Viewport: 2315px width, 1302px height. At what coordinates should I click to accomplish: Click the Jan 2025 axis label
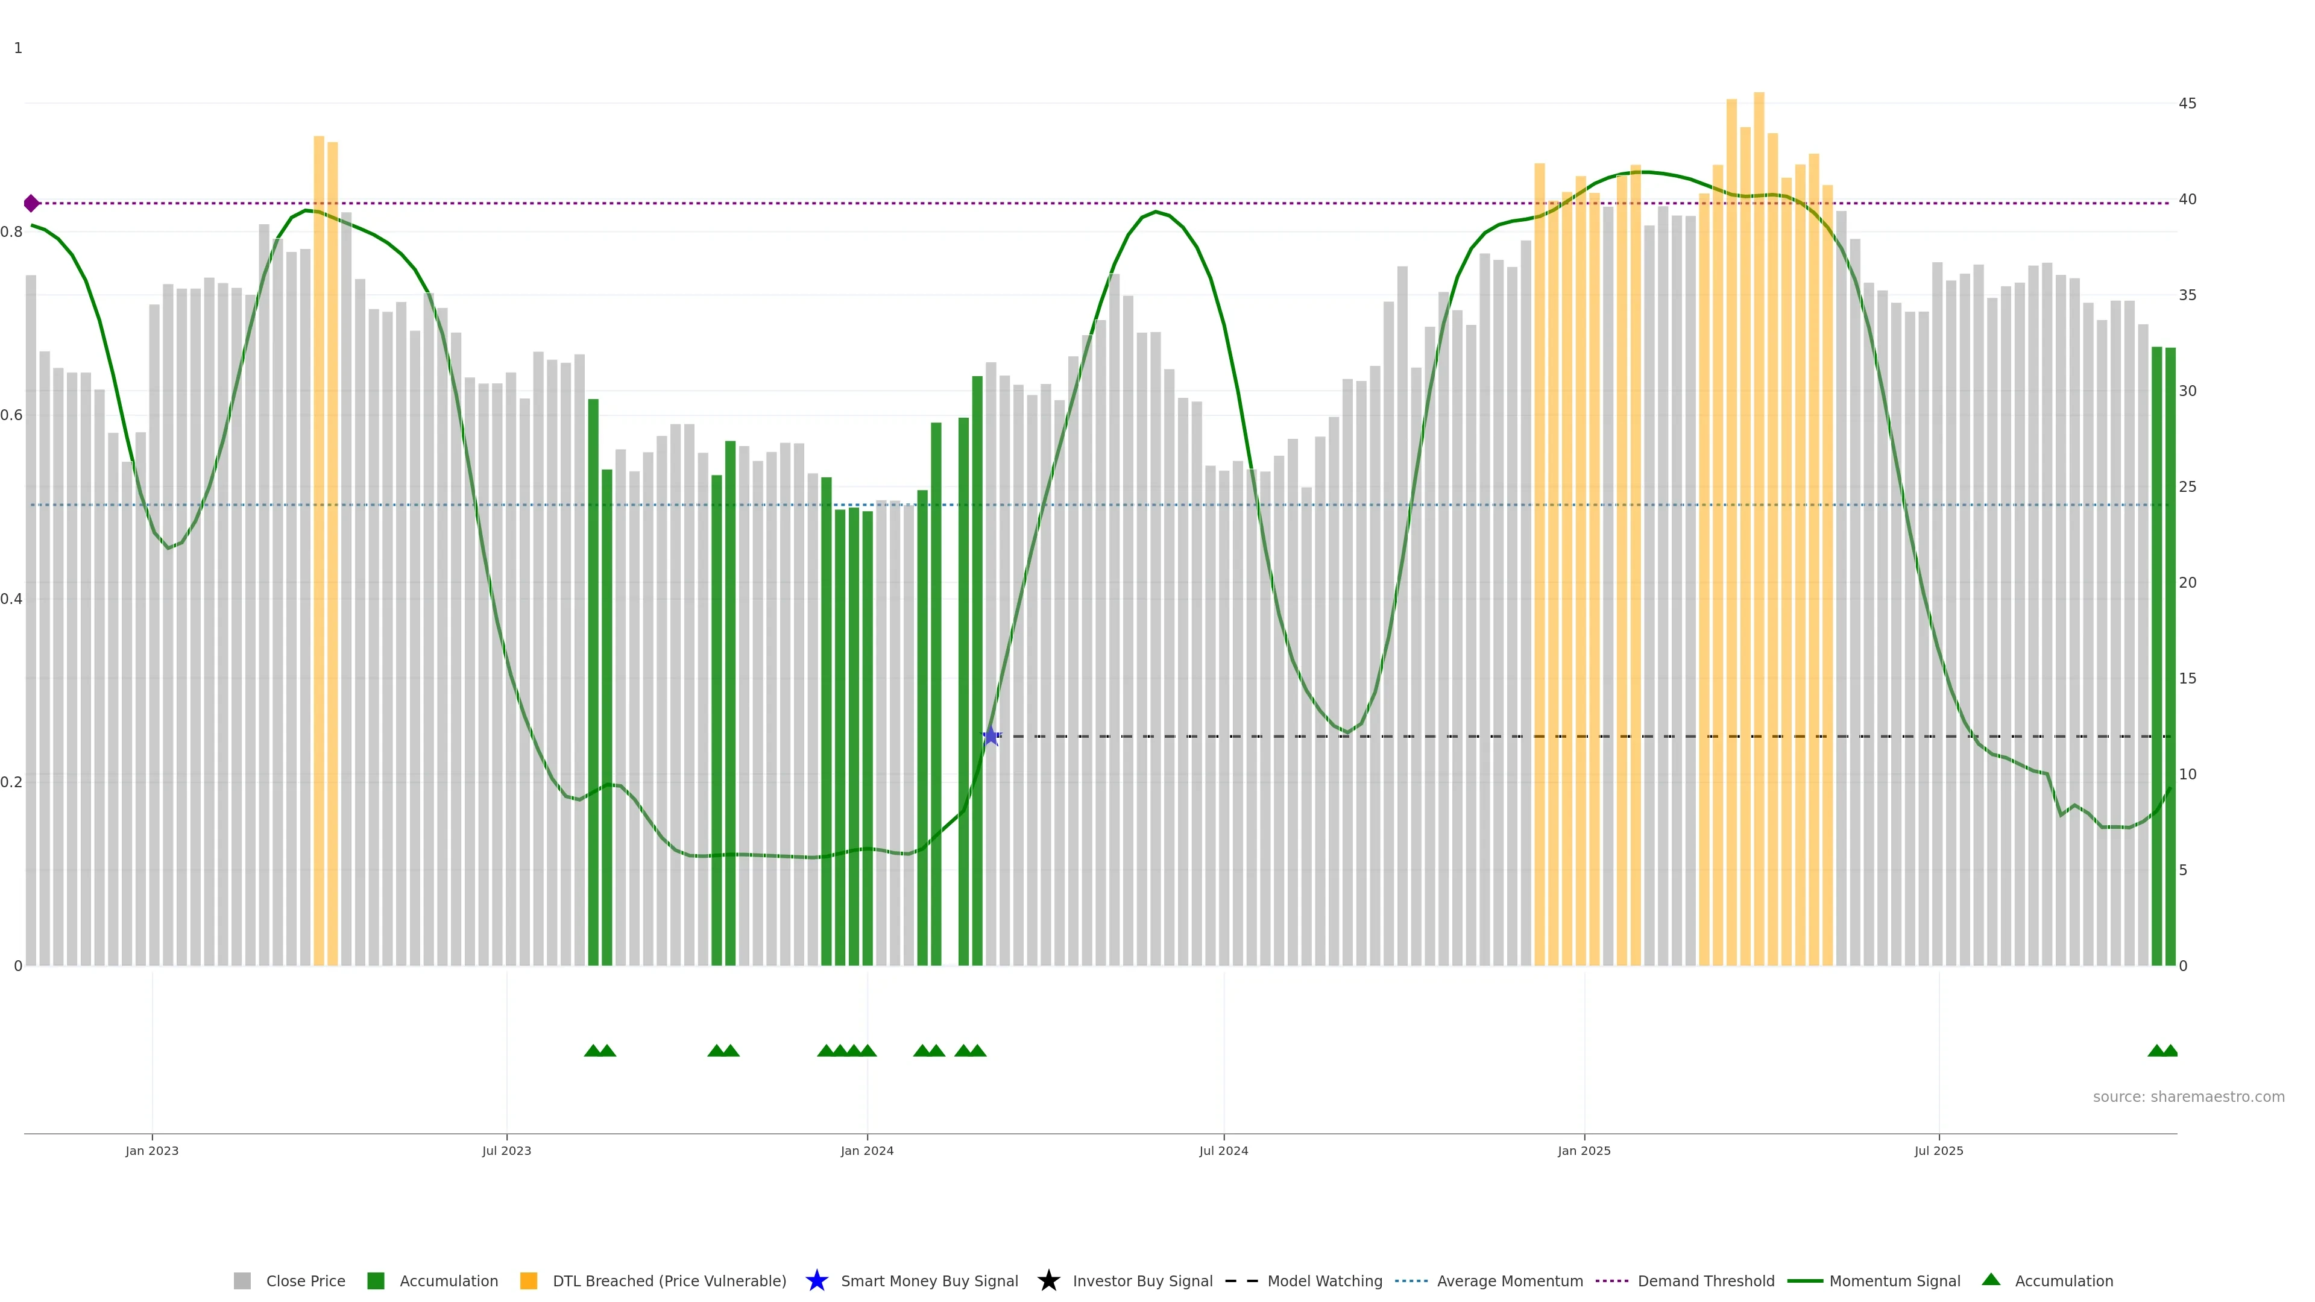1584,1150
